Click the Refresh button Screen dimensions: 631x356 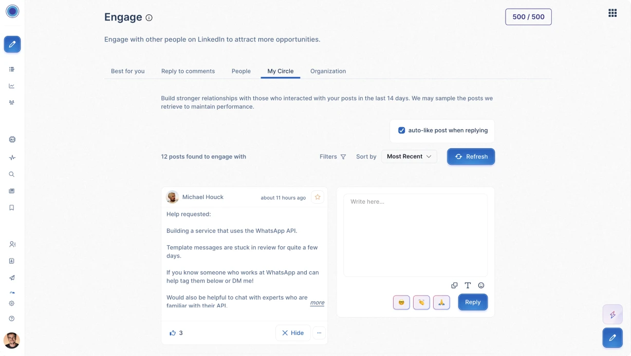click(471, 156)
